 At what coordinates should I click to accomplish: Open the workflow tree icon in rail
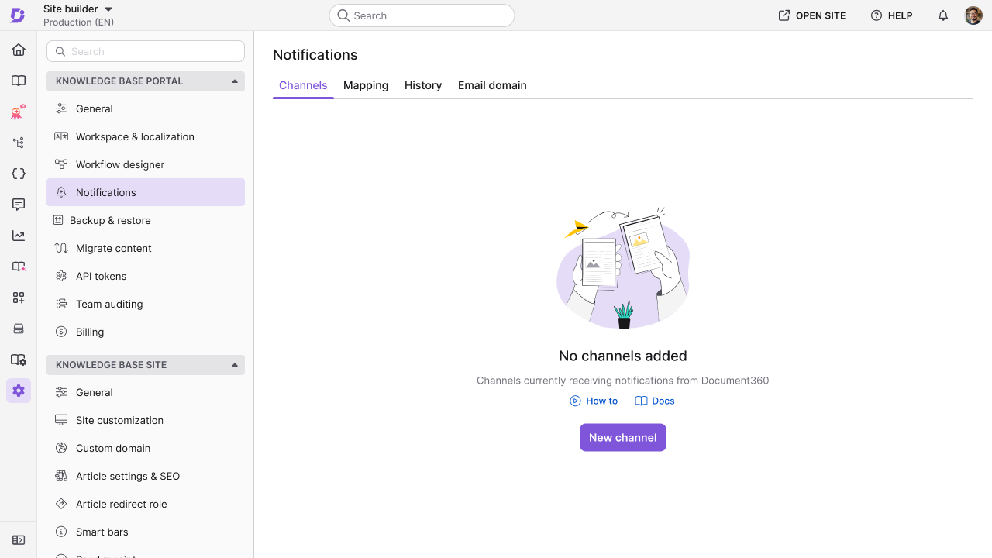click(x=19, y=143)
